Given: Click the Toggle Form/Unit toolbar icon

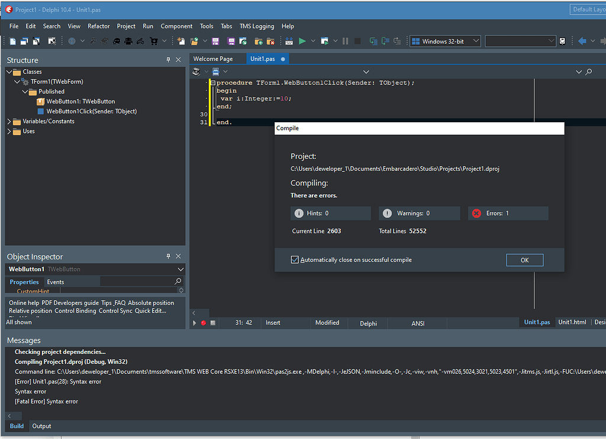Looking at the screenshot, I should (x=36, y=41).
